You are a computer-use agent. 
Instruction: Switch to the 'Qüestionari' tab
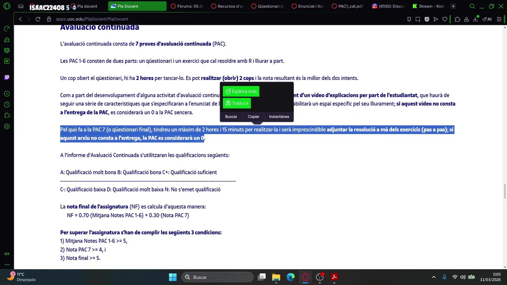click(x=267, y=6)
